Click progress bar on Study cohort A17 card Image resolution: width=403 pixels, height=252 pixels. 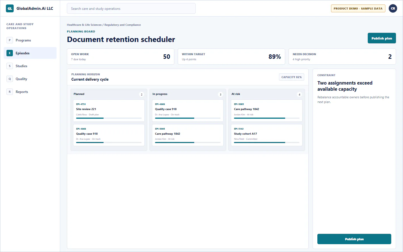tap(267, 143)
